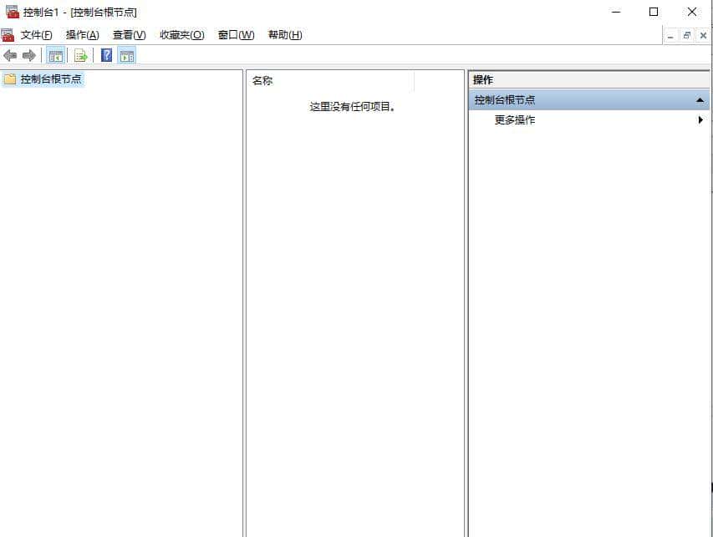713x537 pixels.
Task: Collapse the 控制台根节点 section with its arrow
Action: pos(699,99)
